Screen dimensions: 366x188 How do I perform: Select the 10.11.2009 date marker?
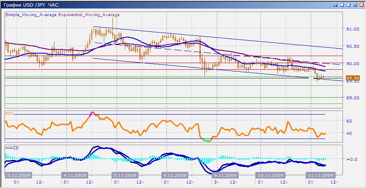[x=268, y=175]
